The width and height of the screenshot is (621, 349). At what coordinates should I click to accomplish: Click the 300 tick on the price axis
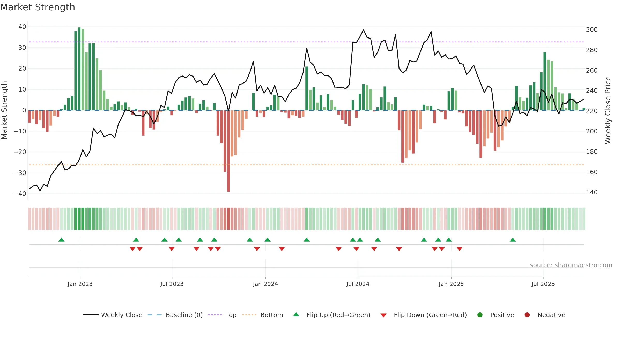pos(592,30)
